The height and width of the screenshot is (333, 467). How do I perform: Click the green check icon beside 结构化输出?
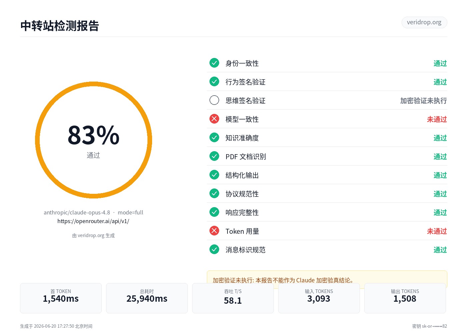point(214,175)
